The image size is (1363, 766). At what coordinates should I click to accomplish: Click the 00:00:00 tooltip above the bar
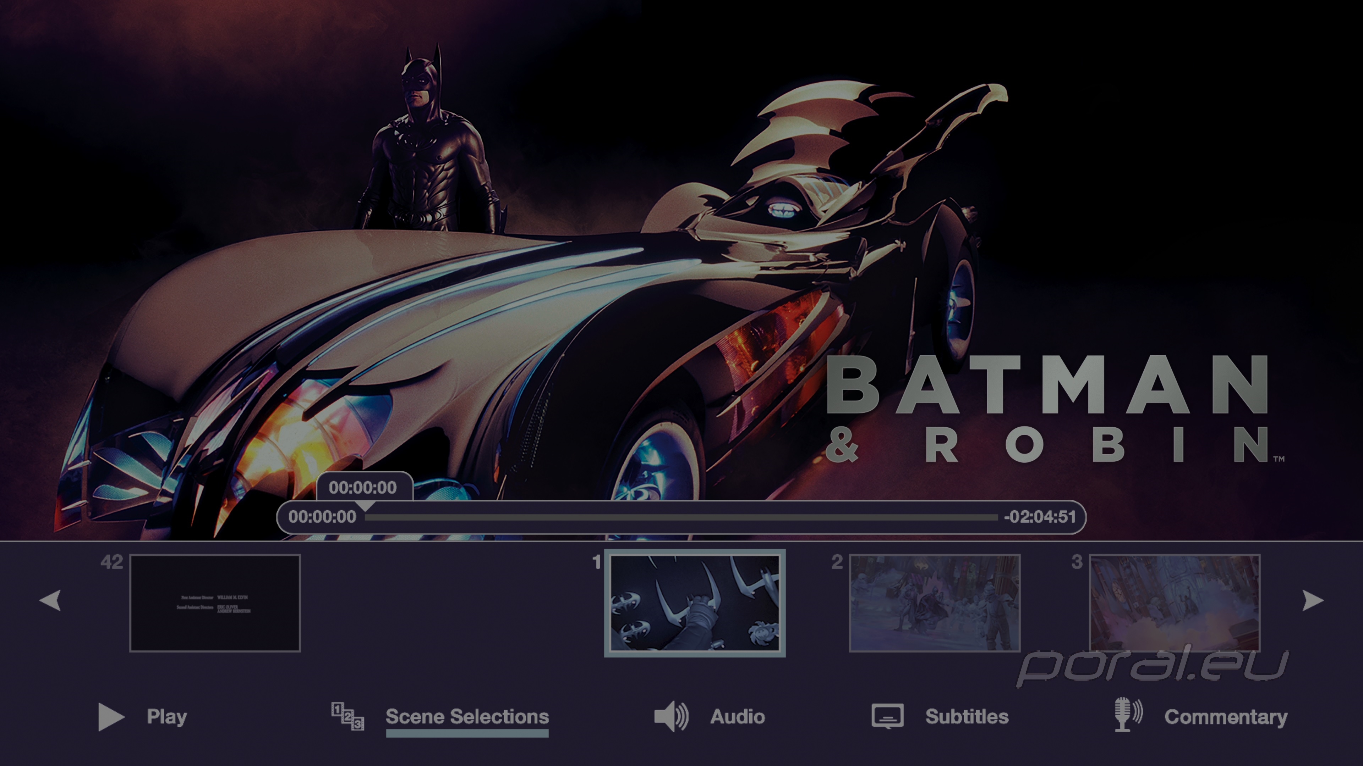point(363,487)
